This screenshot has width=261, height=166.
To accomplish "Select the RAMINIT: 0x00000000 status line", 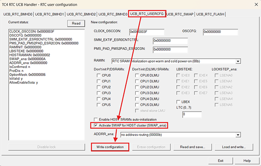I will pyautogui.click(x=25, y=47).
